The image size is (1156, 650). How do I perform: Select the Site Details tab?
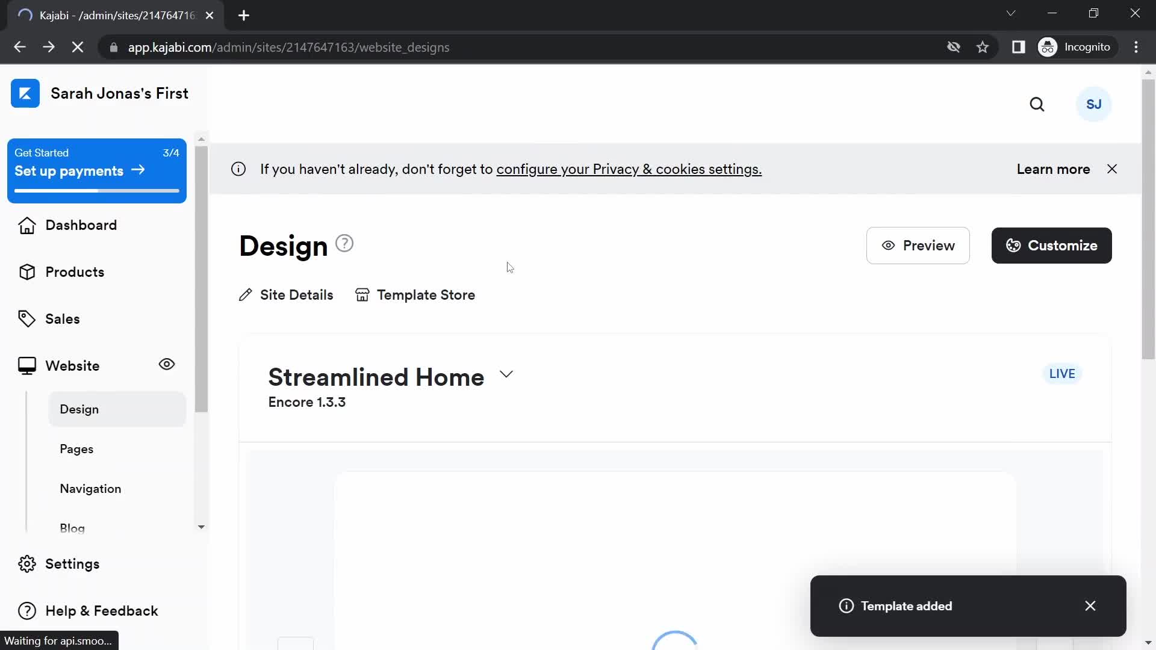pos(287,296)
